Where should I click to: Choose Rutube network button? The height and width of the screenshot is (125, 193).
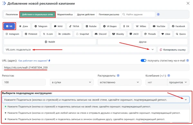pyautogui.click(x=91, y=26)
